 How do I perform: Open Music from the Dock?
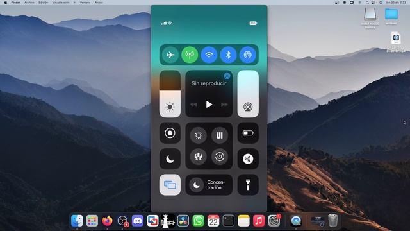tap(259, 221)
